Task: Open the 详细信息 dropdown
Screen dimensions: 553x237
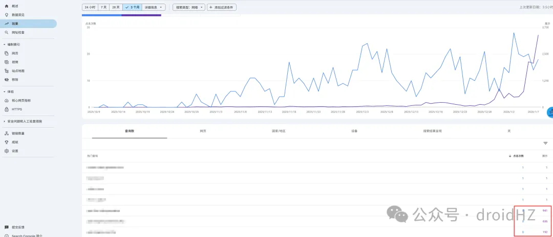Action: [154, 7]
